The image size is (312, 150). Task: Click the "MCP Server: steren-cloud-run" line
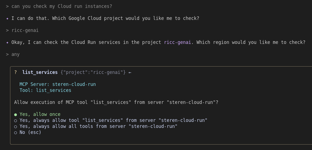[x=57, y=84]
